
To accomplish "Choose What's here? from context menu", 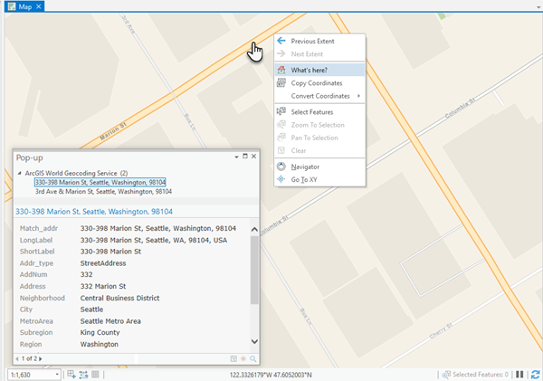I will pyautogui.click(x=310, y=70).
